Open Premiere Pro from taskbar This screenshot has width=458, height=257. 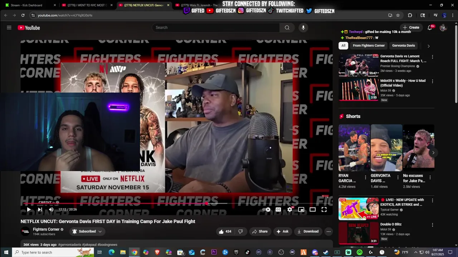214,252
